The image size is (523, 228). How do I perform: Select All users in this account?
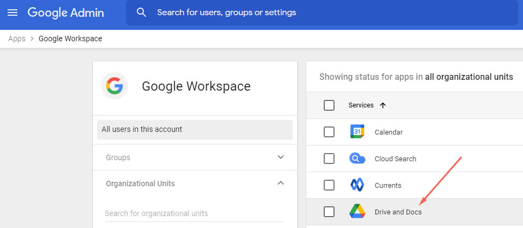[195, 129]
